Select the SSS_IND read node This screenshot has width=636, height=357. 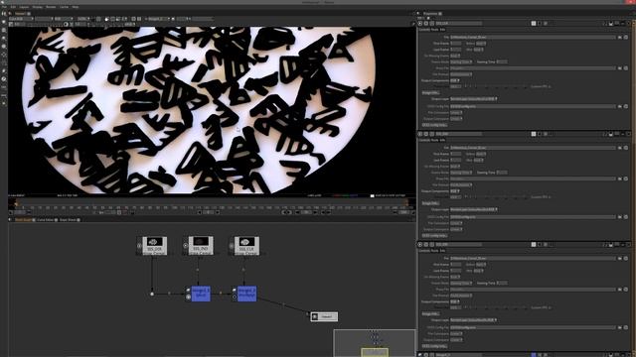201,246
